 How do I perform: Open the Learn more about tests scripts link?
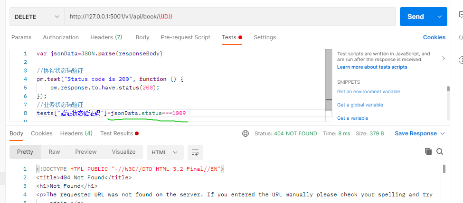tap(372, 67)
